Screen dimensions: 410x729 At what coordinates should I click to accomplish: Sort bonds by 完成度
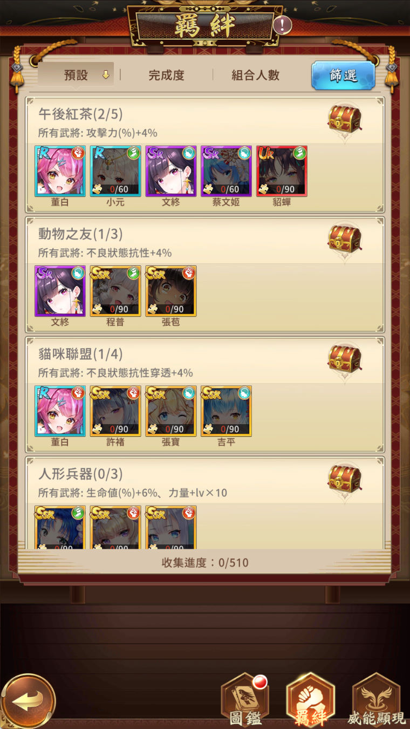coord(167,75)
